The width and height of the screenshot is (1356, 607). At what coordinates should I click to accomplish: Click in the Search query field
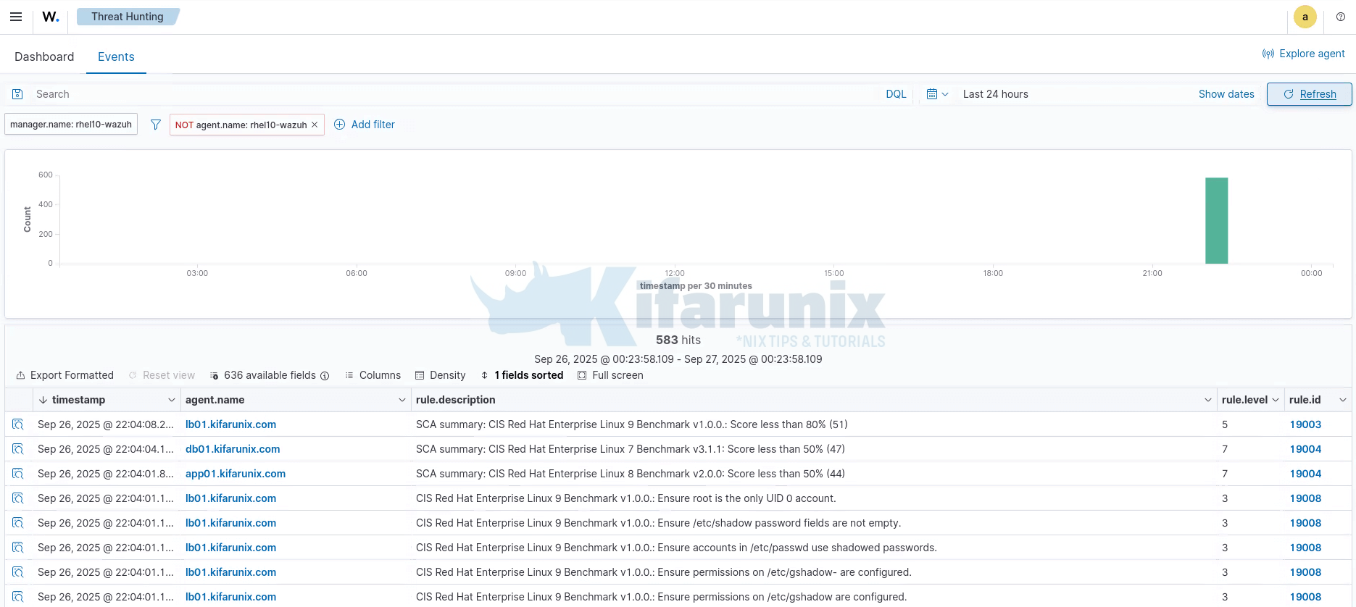click(x=453, y=94)
